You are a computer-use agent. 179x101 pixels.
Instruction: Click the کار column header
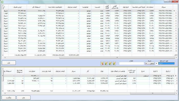(88, 71)
